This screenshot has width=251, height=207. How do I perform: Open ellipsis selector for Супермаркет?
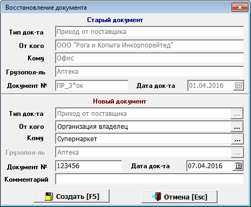238,139
